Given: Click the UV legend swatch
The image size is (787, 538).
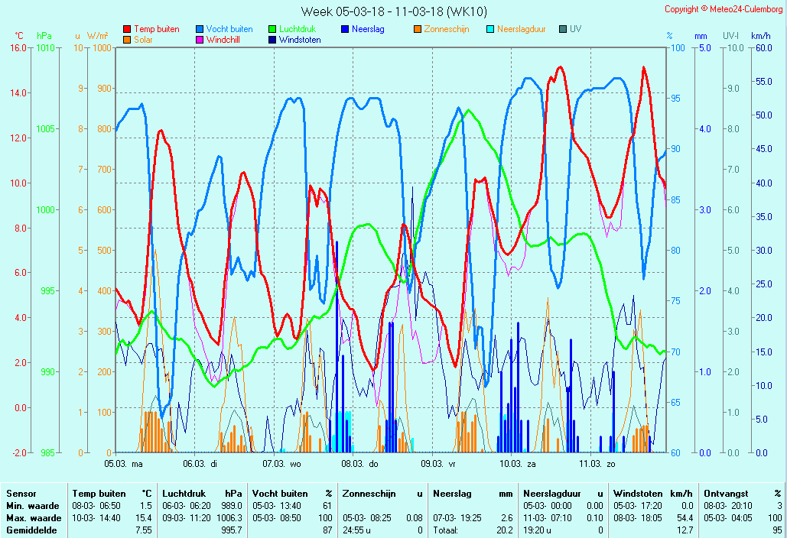Looking at the screenshot, I should pyautogui.click(x=563, y=29).
